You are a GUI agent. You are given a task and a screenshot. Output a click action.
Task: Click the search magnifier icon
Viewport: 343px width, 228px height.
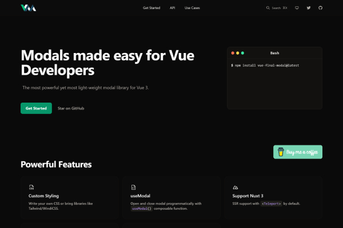pyautogui.click(x=268, y=8)
